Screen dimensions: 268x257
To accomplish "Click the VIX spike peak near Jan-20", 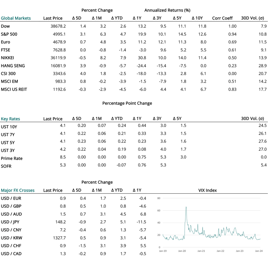I will click(186, 207).
